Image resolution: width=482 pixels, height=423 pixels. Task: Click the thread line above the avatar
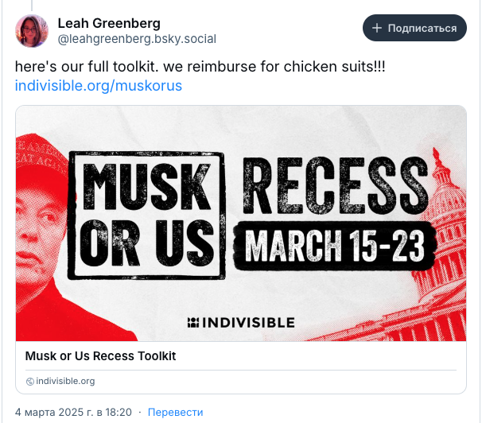(x=32, y=6)
